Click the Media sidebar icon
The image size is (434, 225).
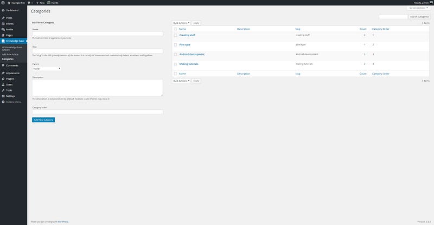[x=3, y=30]
